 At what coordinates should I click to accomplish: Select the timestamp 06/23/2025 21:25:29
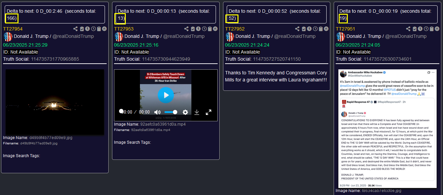tap(25, 45)
